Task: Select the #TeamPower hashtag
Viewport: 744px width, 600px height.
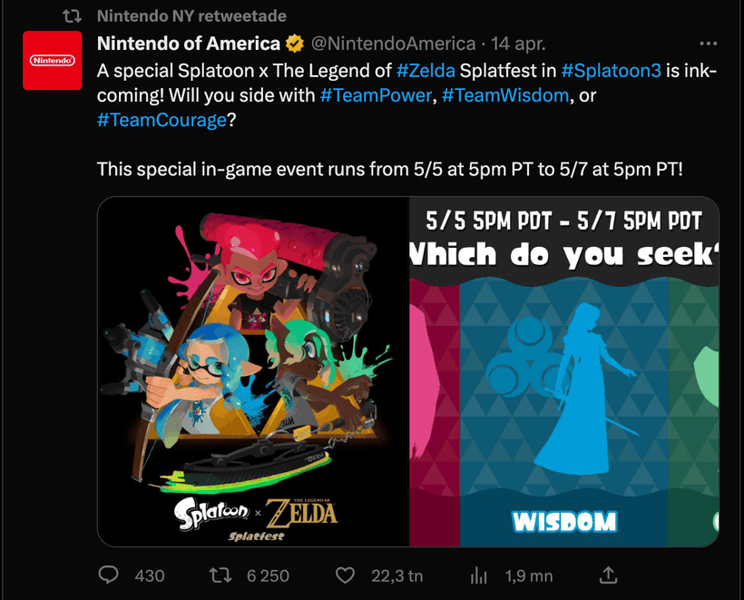Action: point(376,94)
